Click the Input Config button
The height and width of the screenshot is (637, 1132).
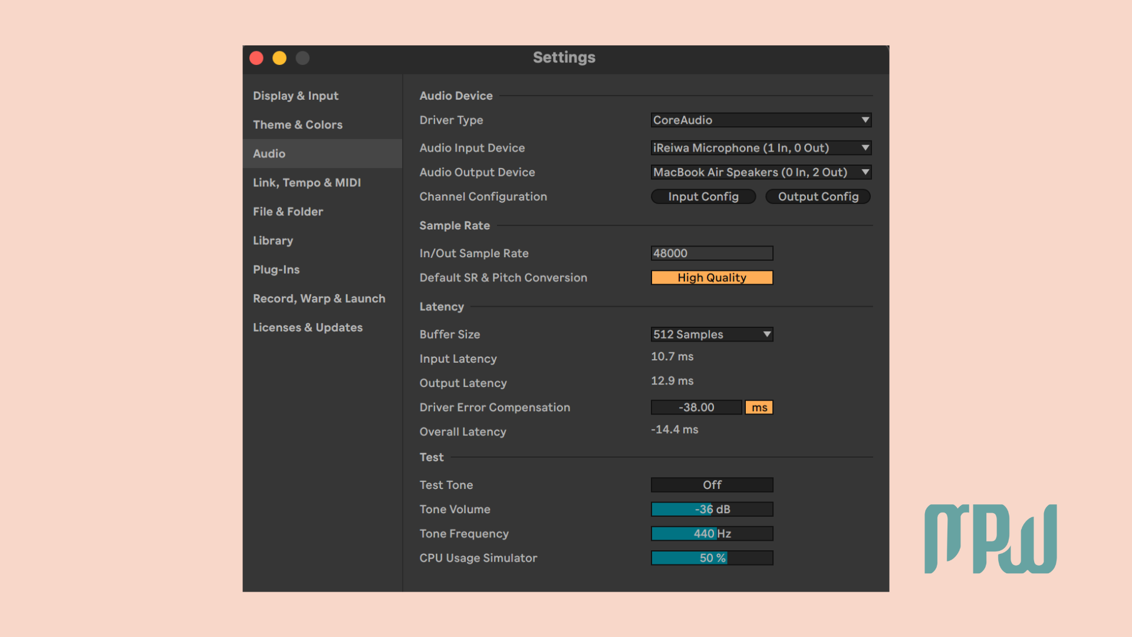(x=703, y=196)
